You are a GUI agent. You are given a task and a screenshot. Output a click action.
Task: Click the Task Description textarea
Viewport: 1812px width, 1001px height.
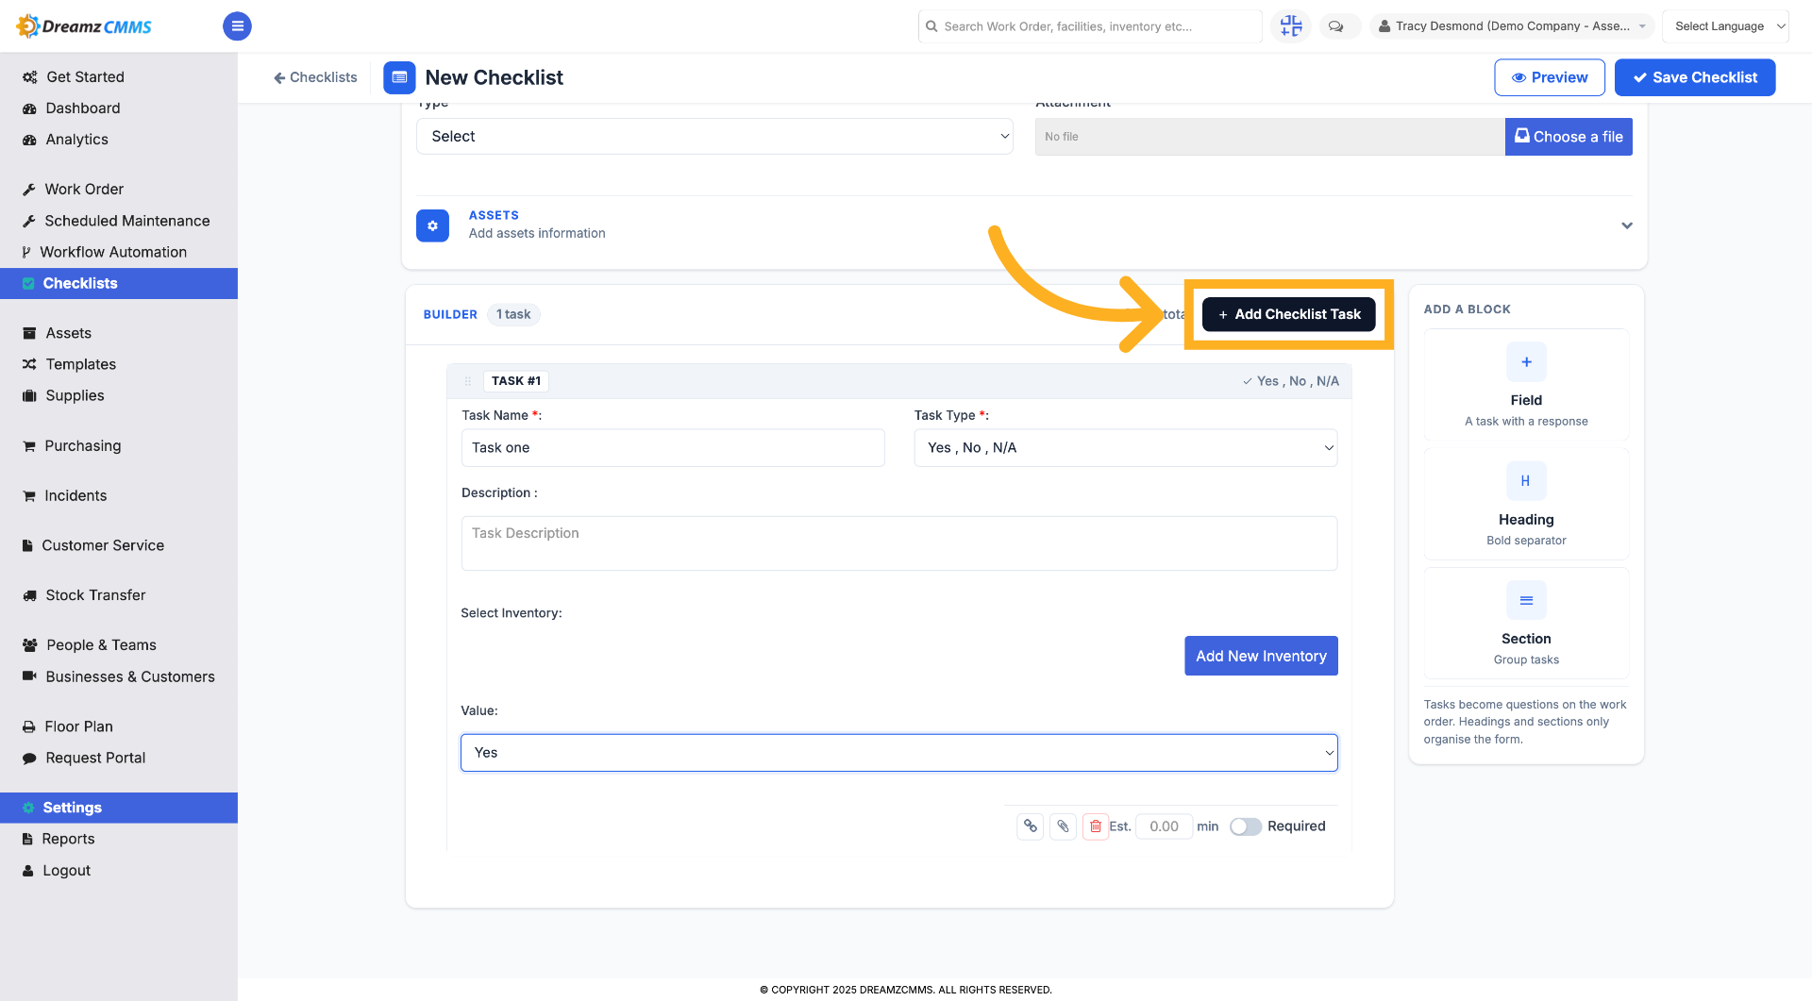click(898, 542)
